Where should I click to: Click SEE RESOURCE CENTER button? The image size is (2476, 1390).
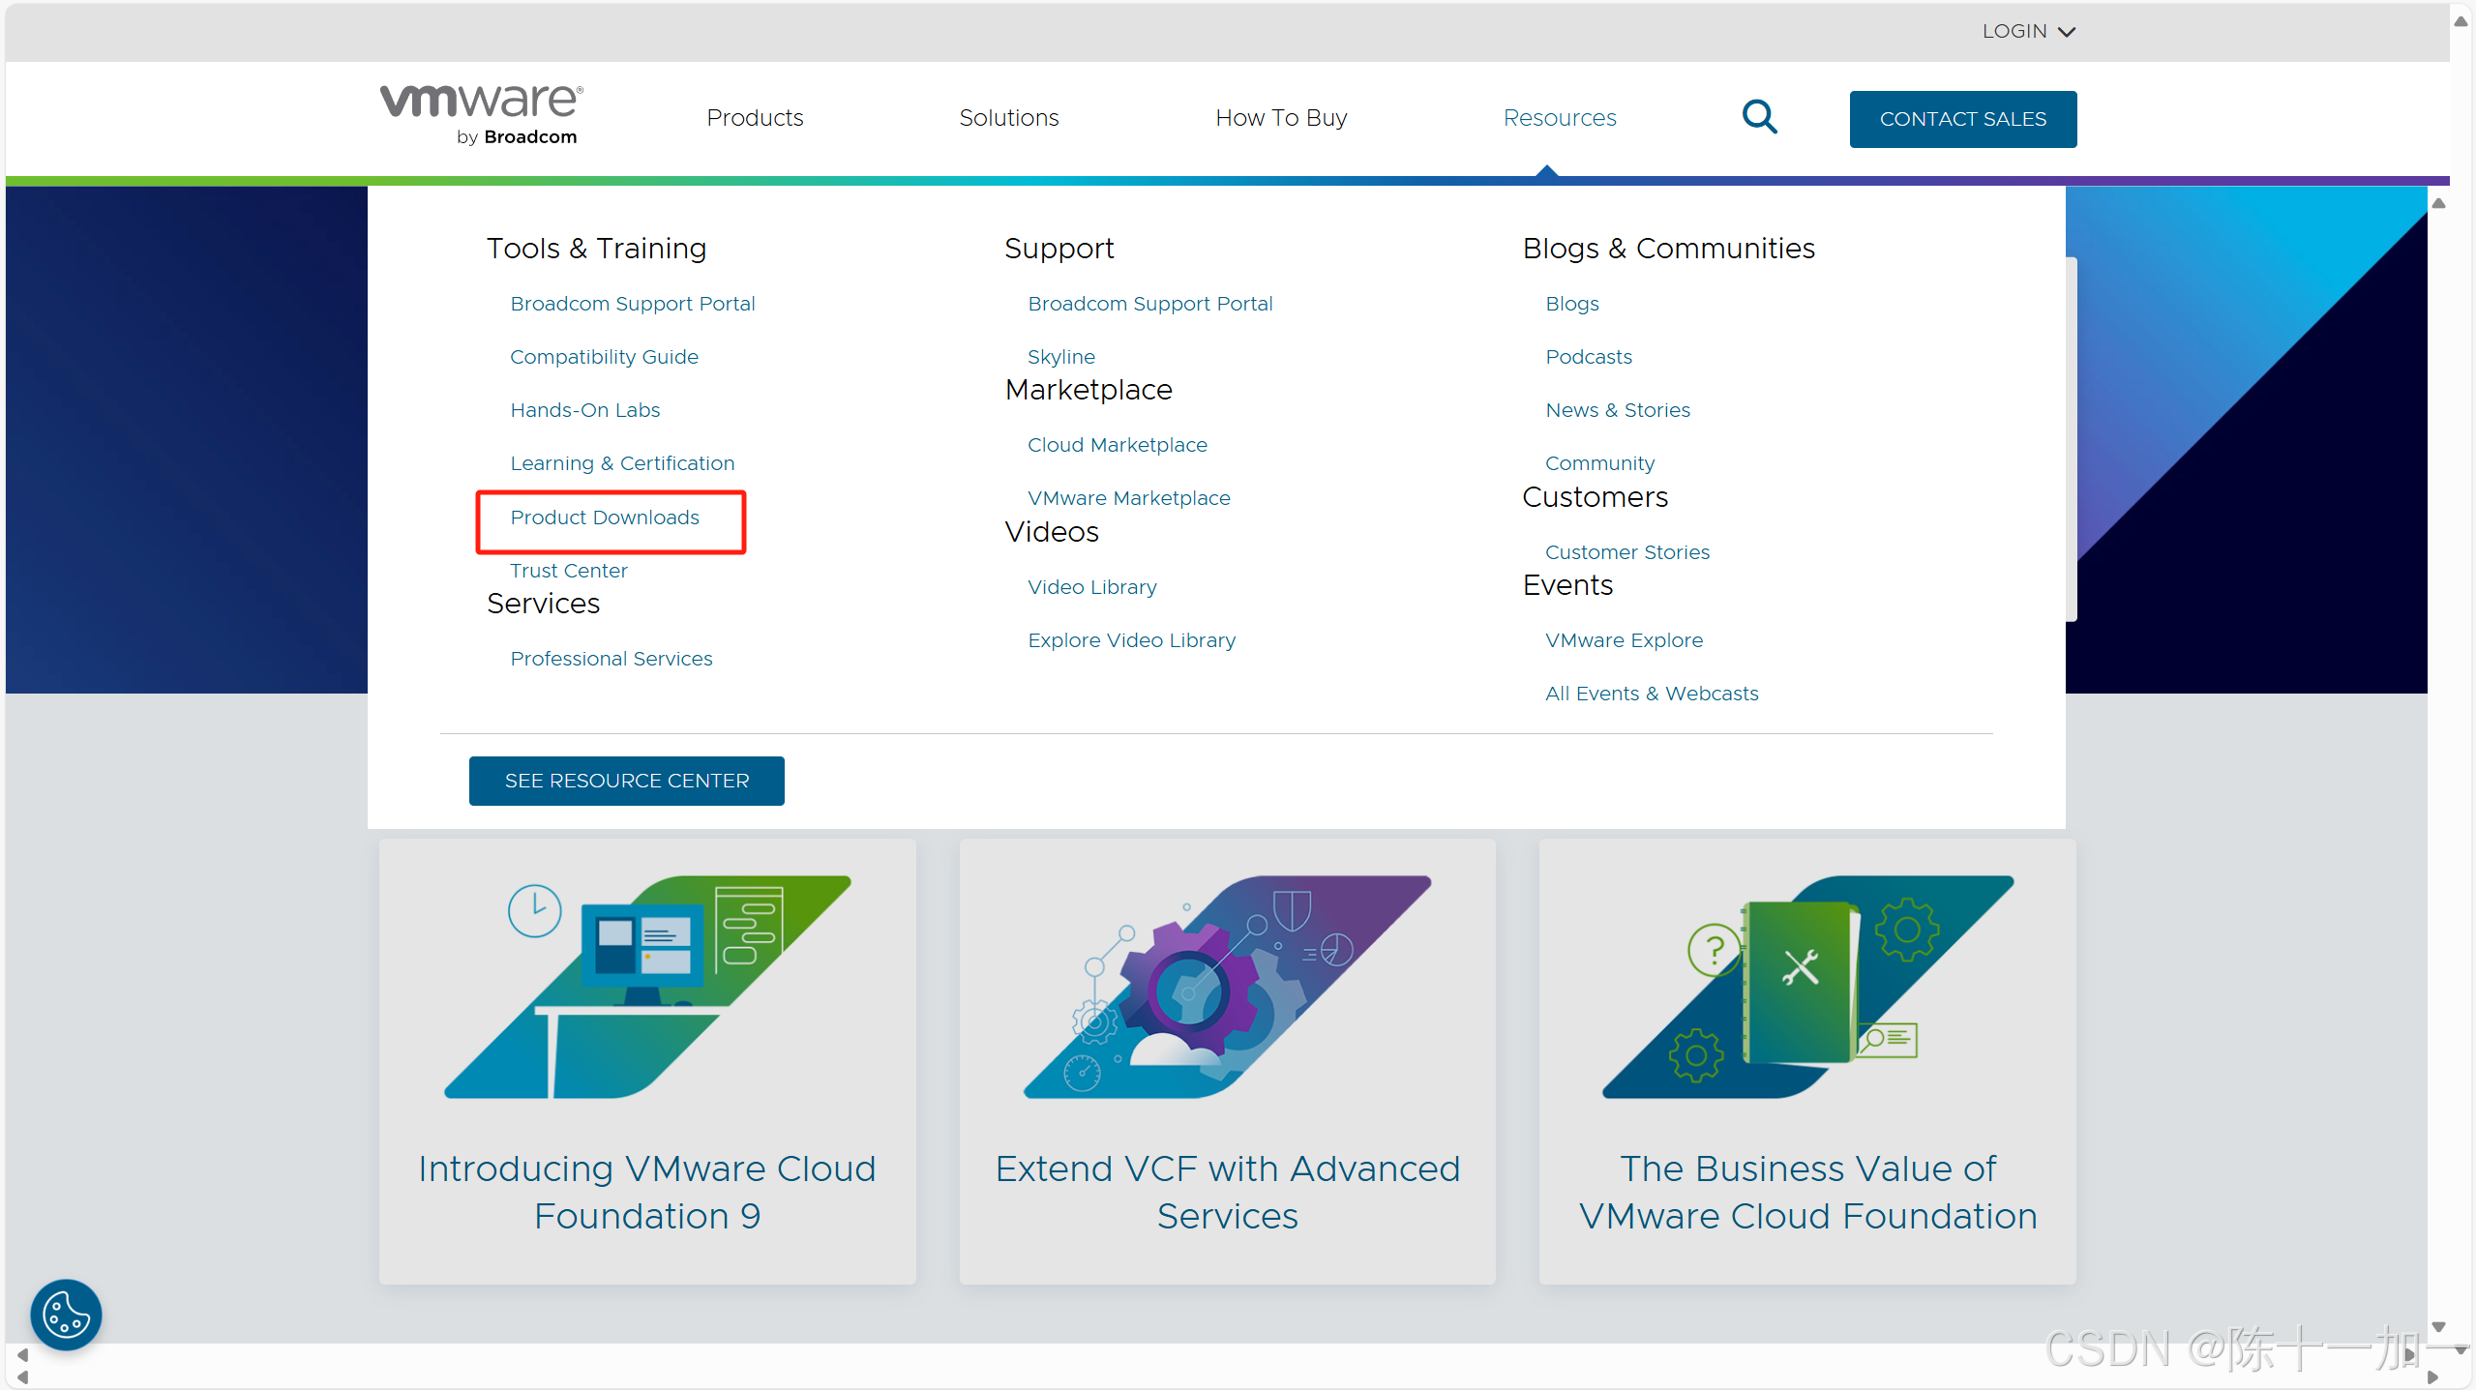pos(626,780)
